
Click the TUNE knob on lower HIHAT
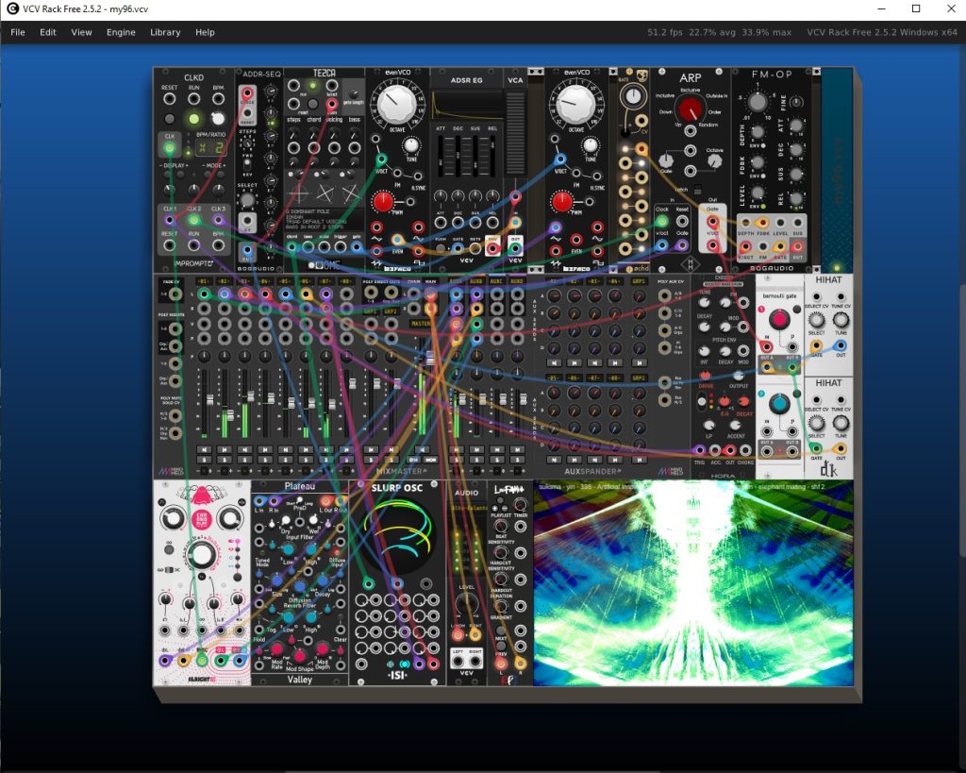pos(841,424)
